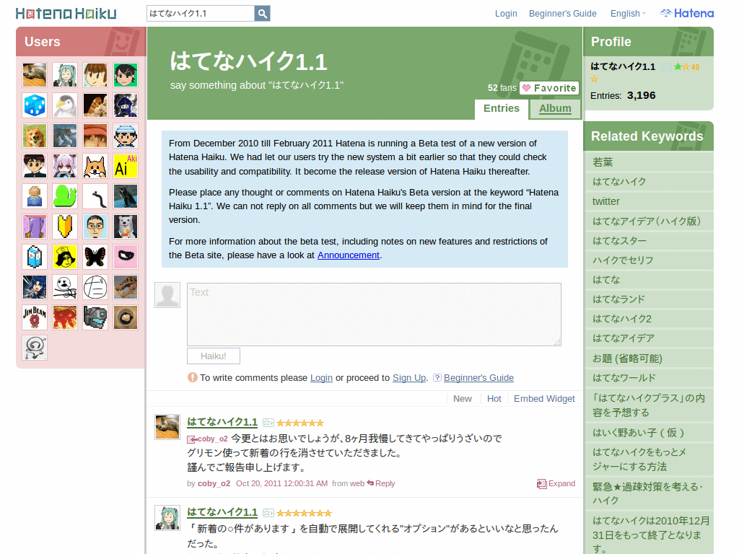Open related keyword はてなランド
Viewport: 739px width, 554px height.
[x=618, y=299]
